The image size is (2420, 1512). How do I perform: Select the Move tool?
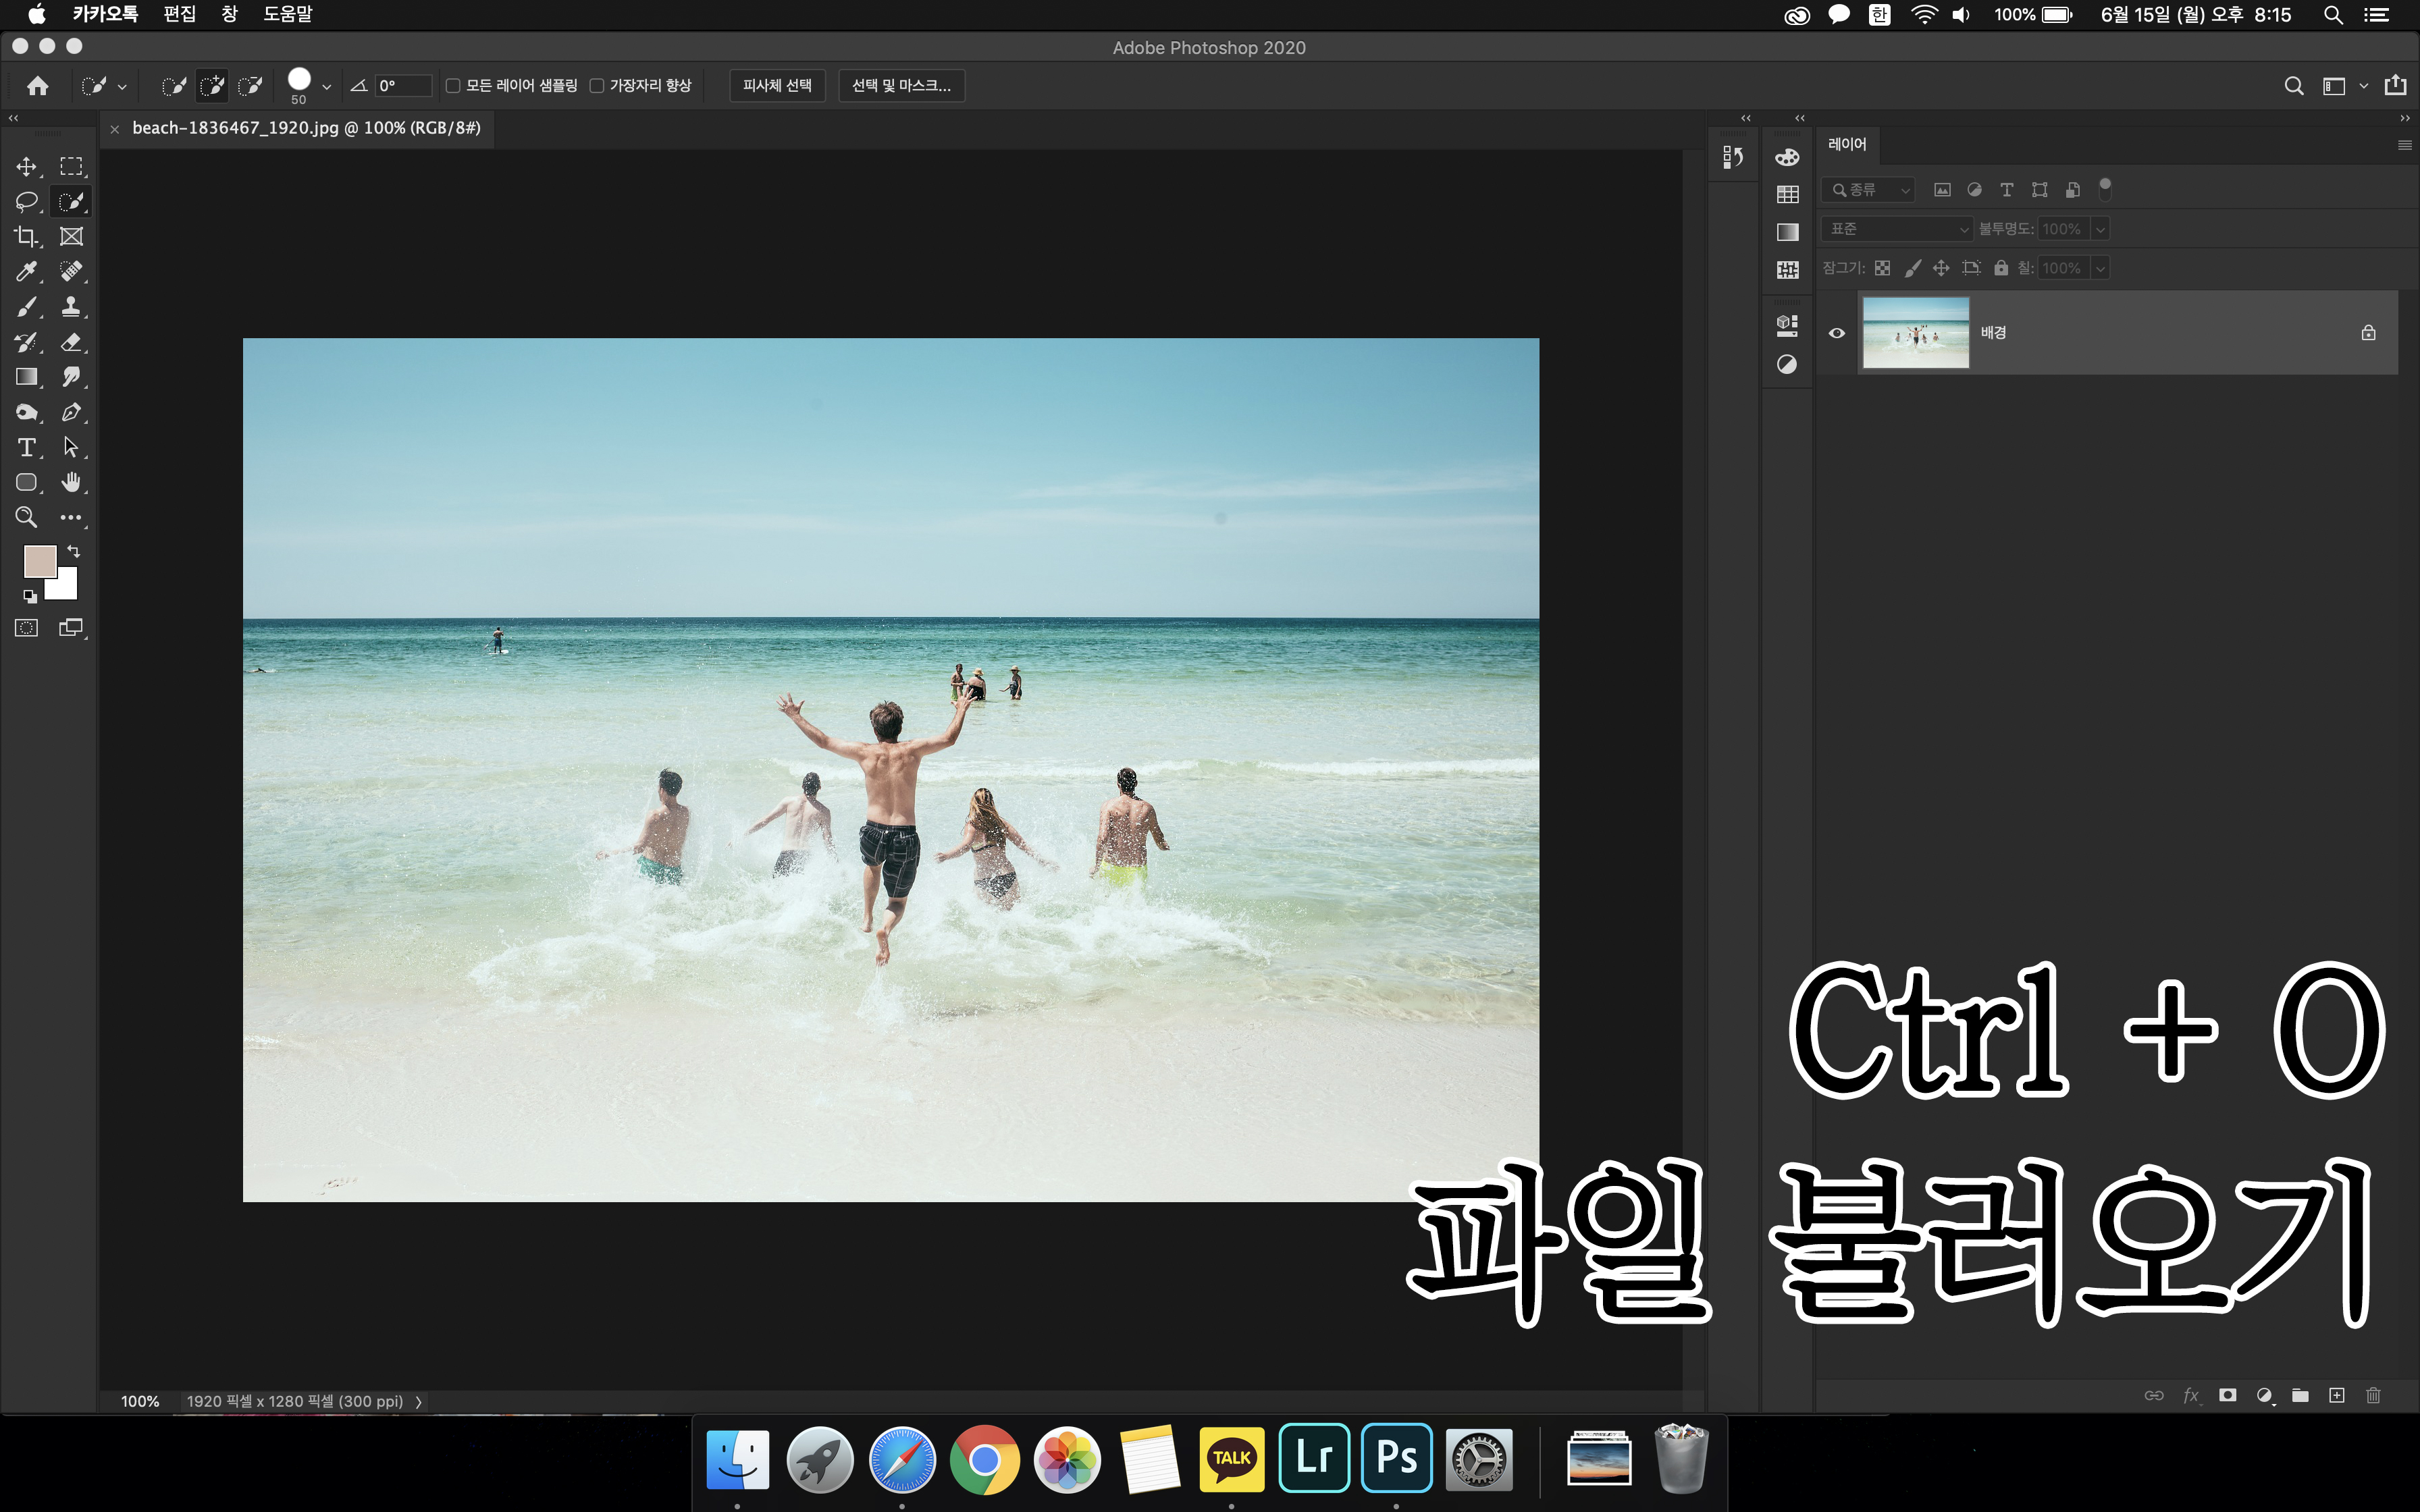(x=26, y=166)
